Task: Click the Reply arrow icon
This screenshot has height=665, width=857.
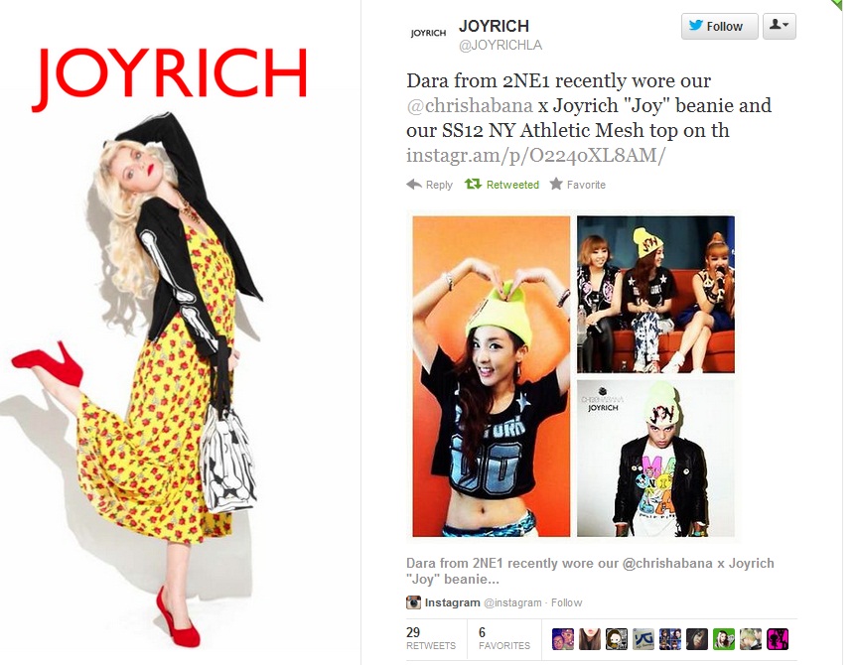Action: pyautogui.click(x=414, y=185)
